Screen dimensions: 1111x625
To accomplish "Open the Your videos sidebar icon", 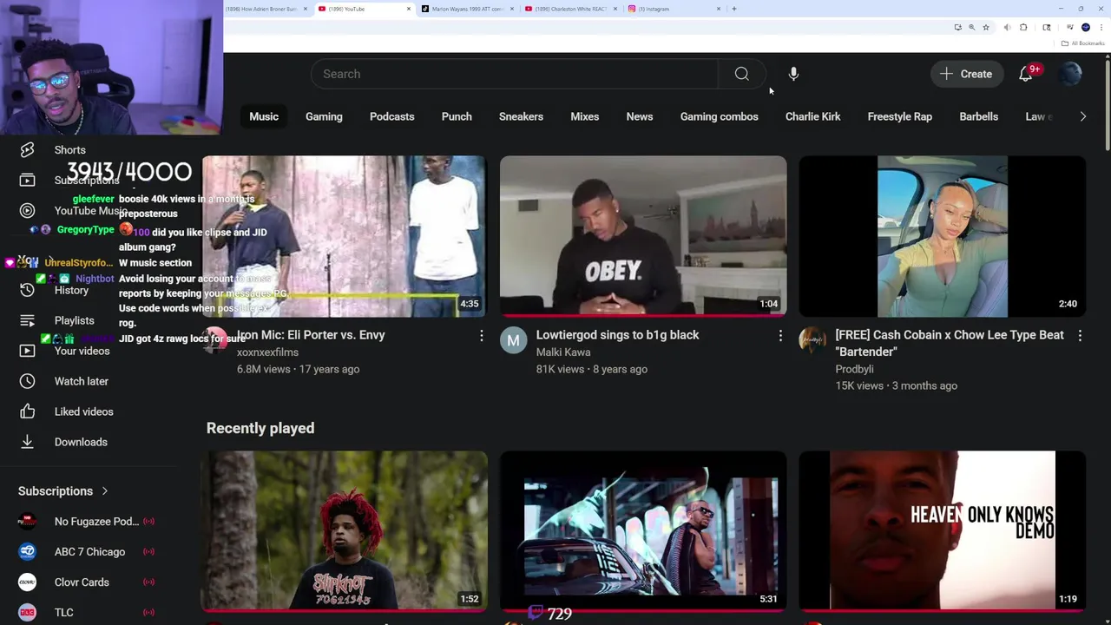I will [x=27, y=351].
